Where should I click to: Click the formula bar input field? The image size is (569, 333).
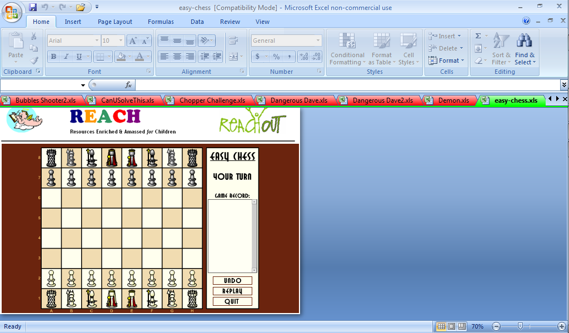point(348,85)
